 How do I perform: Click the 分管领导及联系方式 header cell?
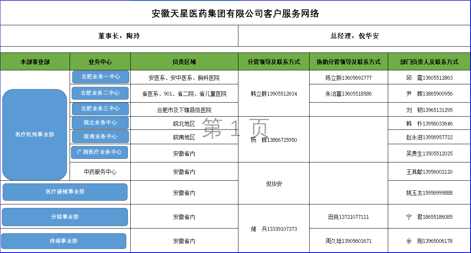point(274,62)
